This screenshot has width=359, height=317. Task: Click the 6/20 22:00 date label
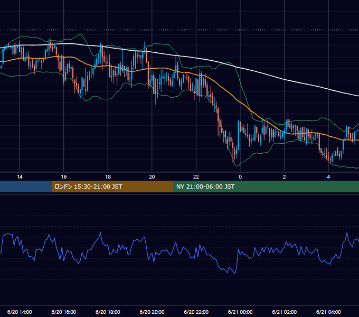(x=196, y=312)
